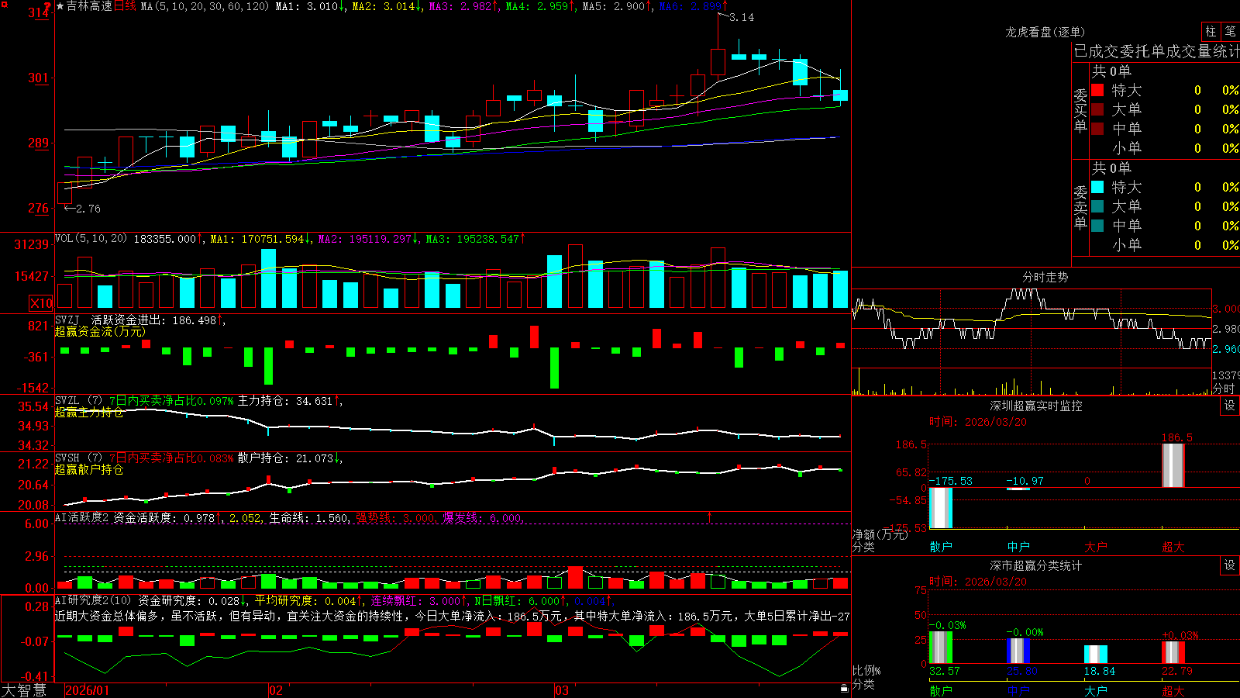Click the lock icon at the chart's bottom right

844,688
